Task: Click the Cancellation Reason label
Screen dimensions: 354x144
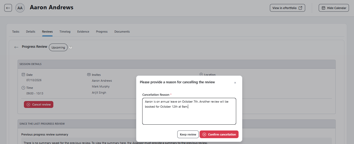Action: pyautogui.click(x=157, y=95)
